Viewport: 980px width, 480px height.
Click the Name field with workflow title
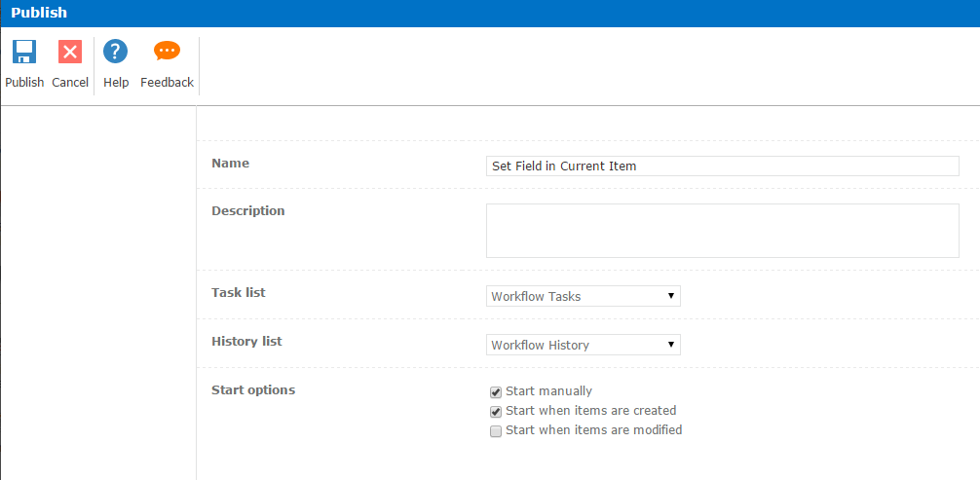click(722, 166)
